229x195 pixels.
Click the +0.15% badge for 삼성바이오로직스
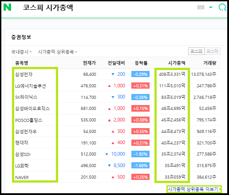coord(140,109)
